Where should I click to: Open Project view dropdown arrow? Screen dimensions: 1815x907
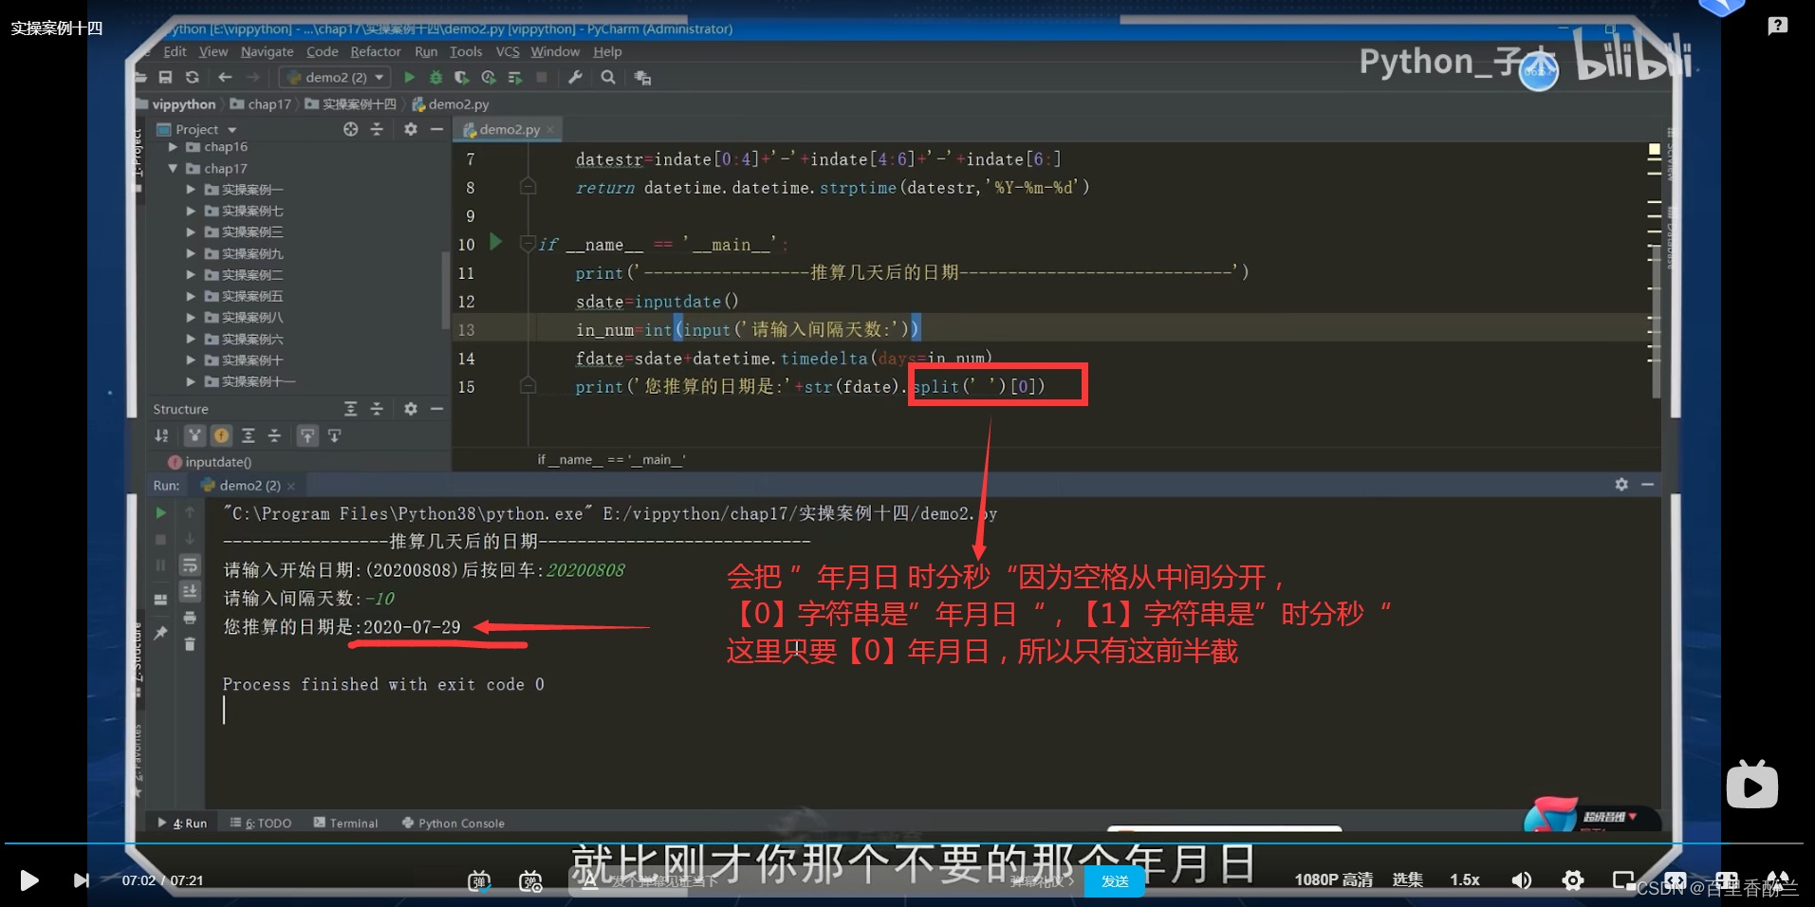point(232,130)
